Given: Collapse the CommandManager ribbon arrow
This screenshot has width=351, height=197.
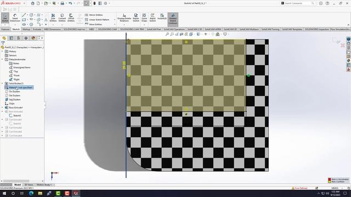Looking at the screenshot, I should (348, 25).
